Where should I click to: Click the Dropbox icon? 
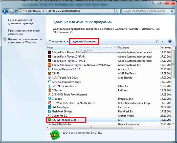(49, 99)
